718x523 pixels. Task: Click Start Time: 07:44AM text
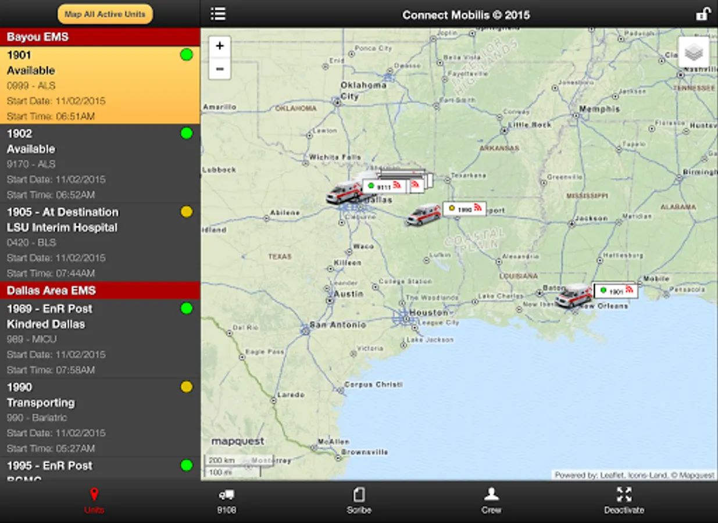(51, 273)
